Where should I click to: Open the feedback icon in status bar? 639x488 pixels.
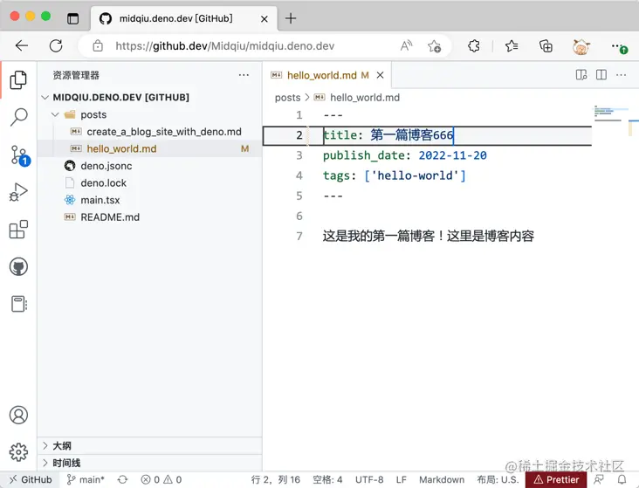tap(599, 480)
